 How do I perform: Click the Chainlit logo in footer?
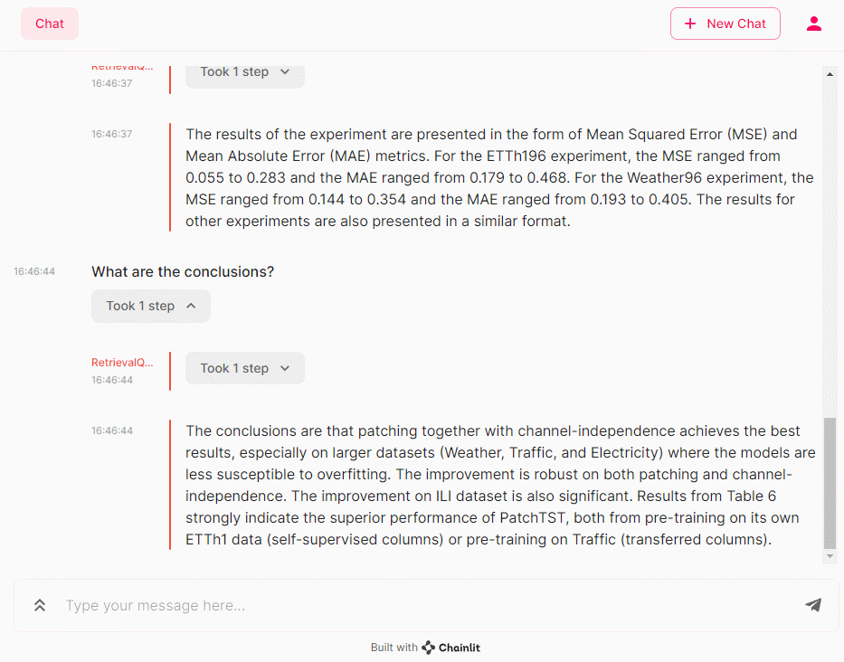click(x=452, y=648)
